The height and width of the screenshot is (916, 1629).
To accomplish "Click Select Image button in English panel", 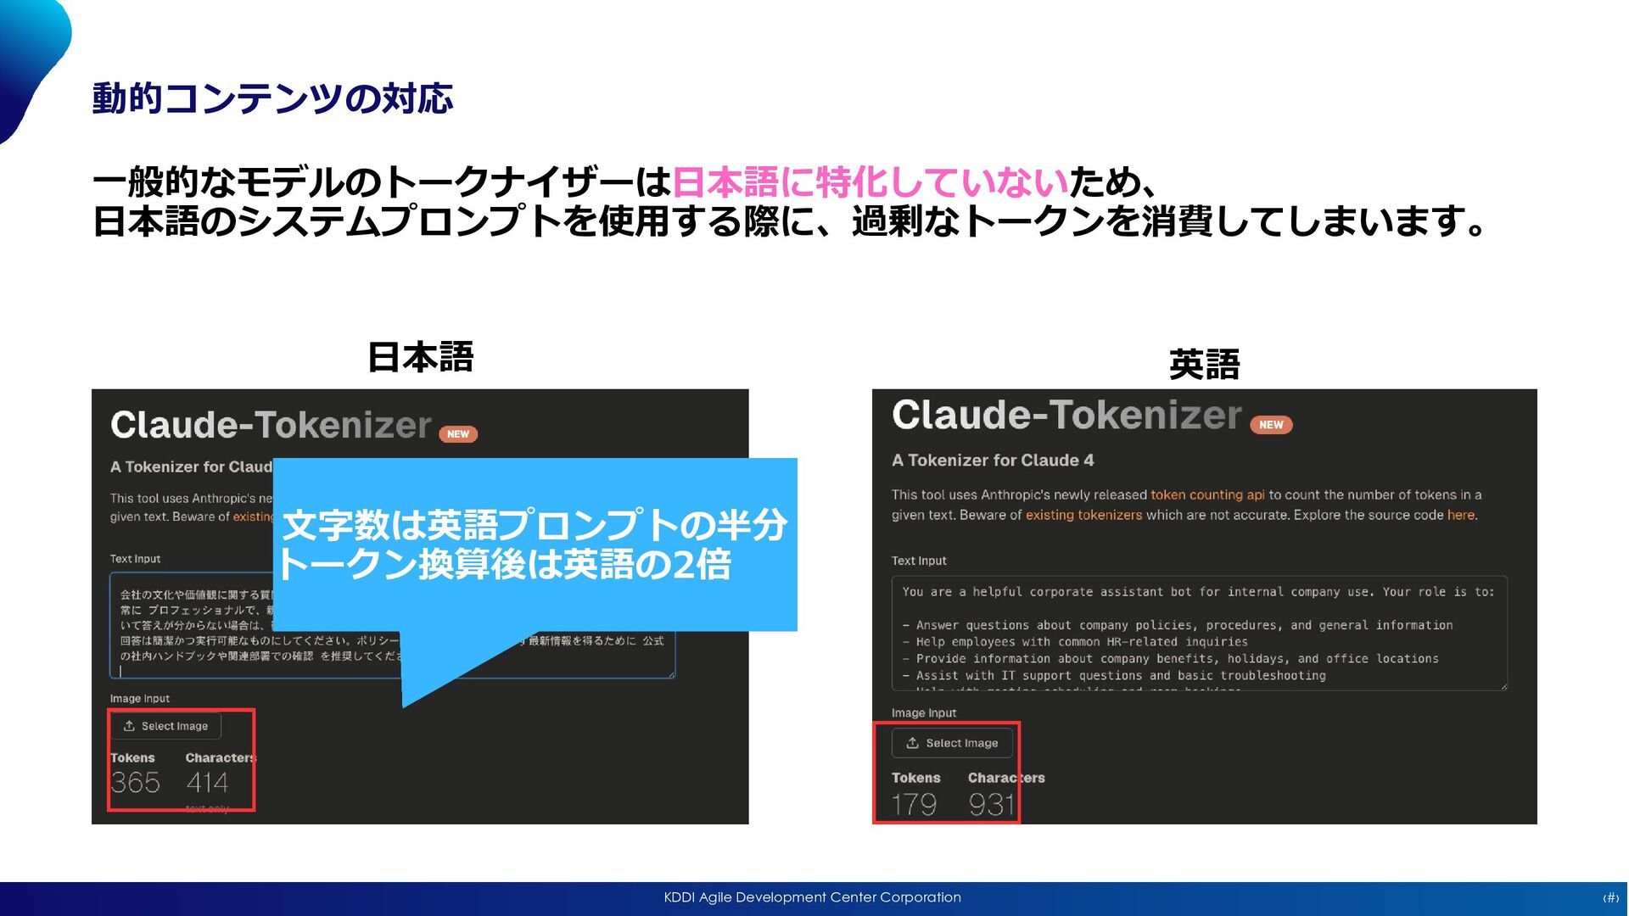I will [x=952, y=743].
